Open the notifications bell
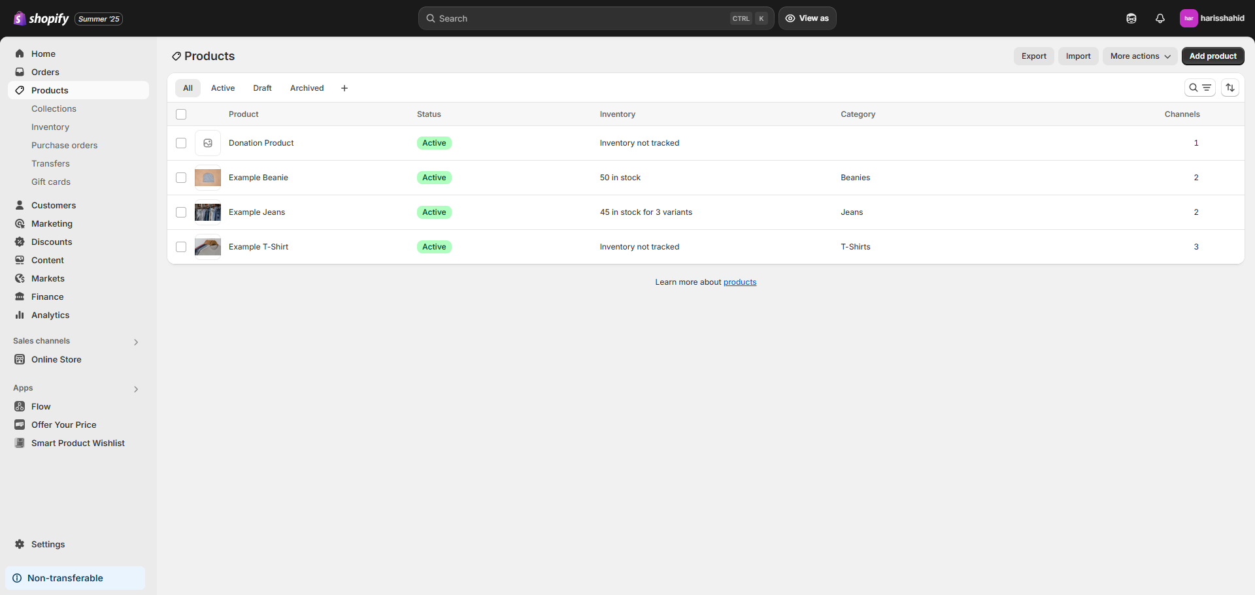 pos(1160,18)
